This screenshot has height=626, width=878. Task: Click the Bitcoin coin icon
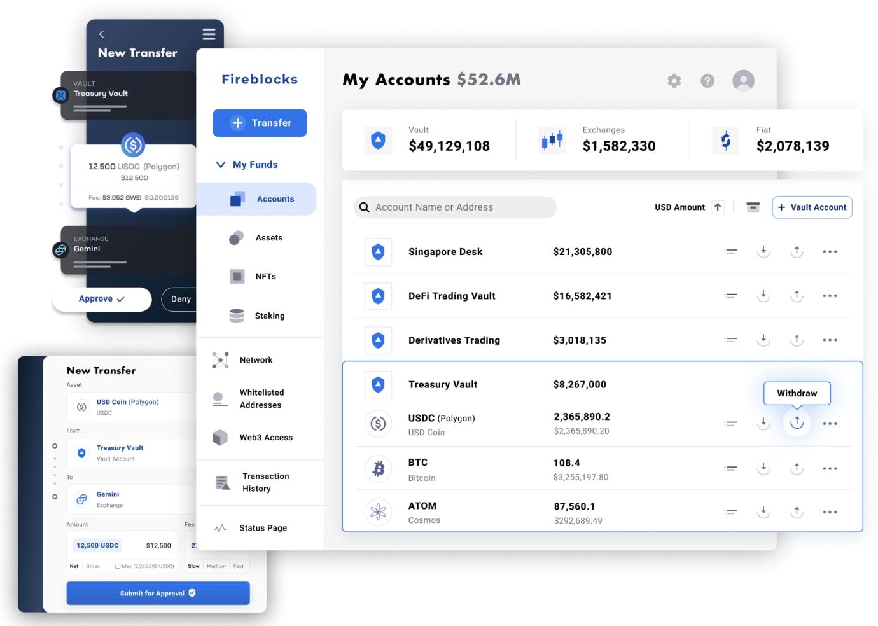(378, 469)
